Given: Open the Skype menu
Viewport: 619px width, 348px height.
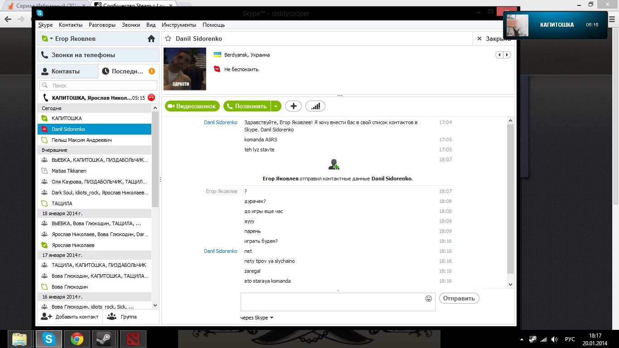Looking at the screenshot, I should pos(45,25).
